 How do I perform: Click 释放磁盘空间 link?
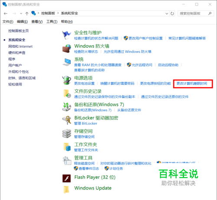[84, 163]
